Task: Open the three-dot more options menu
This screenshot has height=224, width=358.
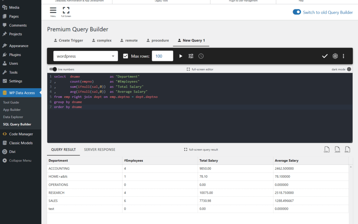Action: (x=343, y=56)
